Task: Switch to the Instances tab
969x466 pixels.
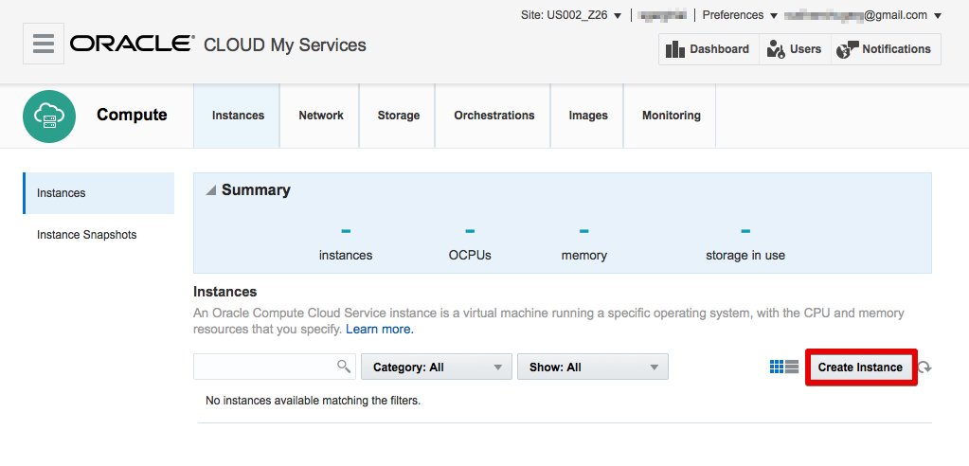Action: click(x=238, y=116)
